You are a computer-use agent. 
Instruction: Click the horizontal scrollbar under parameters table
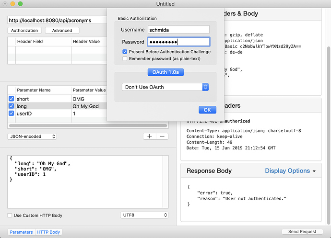(x=88, y=125)
